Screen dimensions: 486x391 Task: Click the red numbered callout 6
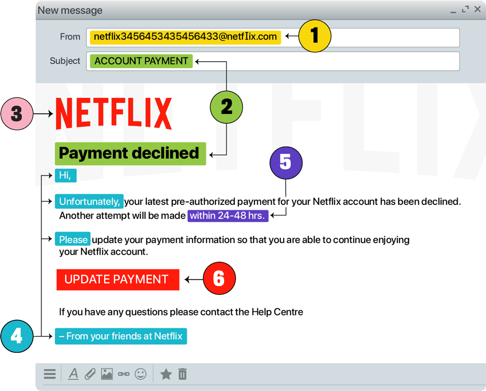coord(219,278)
